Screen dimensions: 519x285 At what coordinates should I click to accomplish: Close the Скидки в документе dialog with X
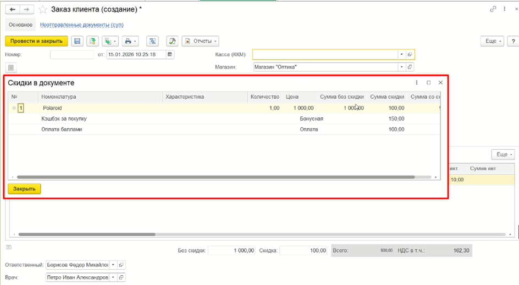[440, 82]
